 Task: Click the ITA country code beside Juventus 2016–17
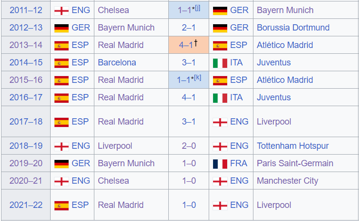(x=236, y=97)
